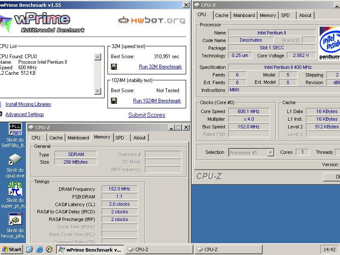Image resolution: width=340 pixels, height=255 pixels.
Task: Click the DRAM Frequency 152.0 MHz value
Action: click(x=119, y=189)
